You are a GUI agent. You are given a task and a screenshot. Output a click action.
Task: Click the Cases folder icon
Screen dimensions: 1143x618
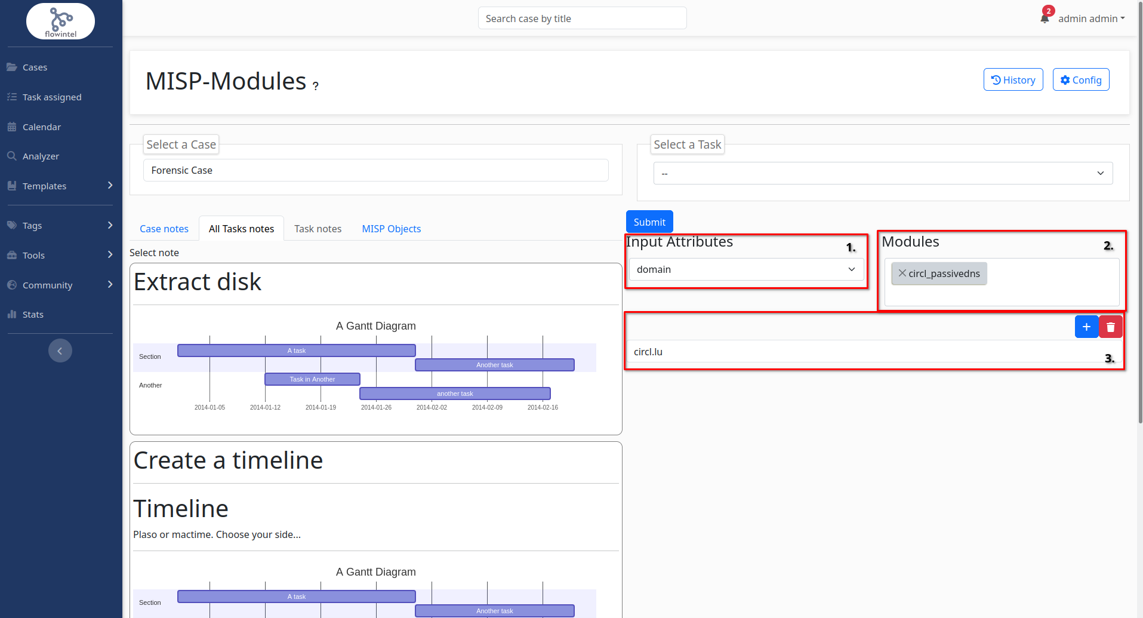click(x=12, y=67)
